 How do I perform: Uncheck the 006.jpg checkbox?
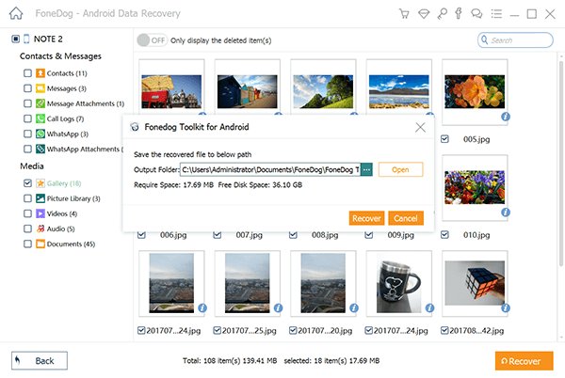(x=141, y=235)
